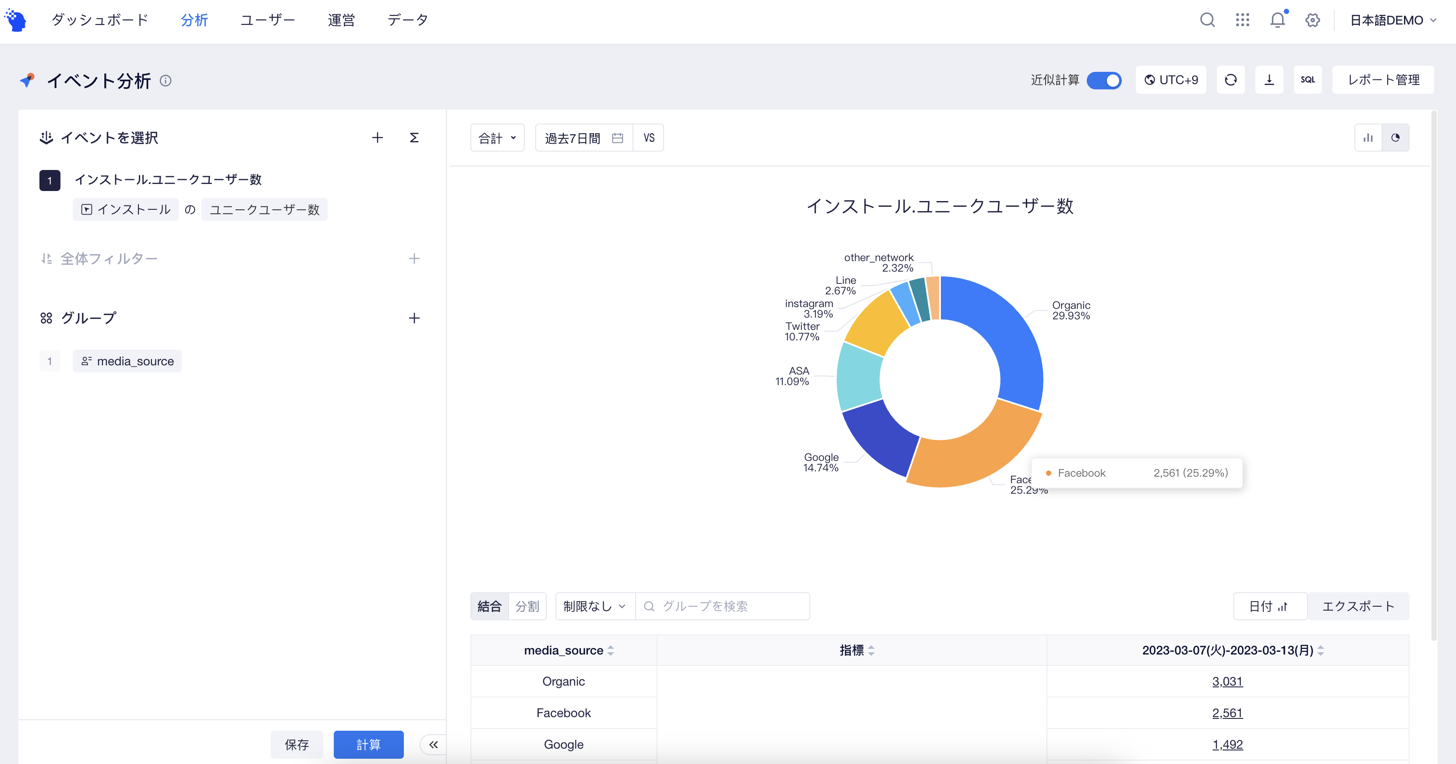The width and height of the screenshot is (1456, 764).
Task: Open the 分析 menu
Action: tap(194, 20)
